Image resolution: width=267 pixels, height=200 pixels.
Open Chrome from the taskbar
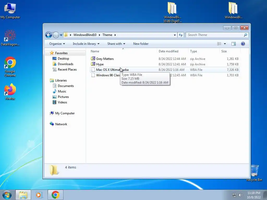click(x=55, y=195)
